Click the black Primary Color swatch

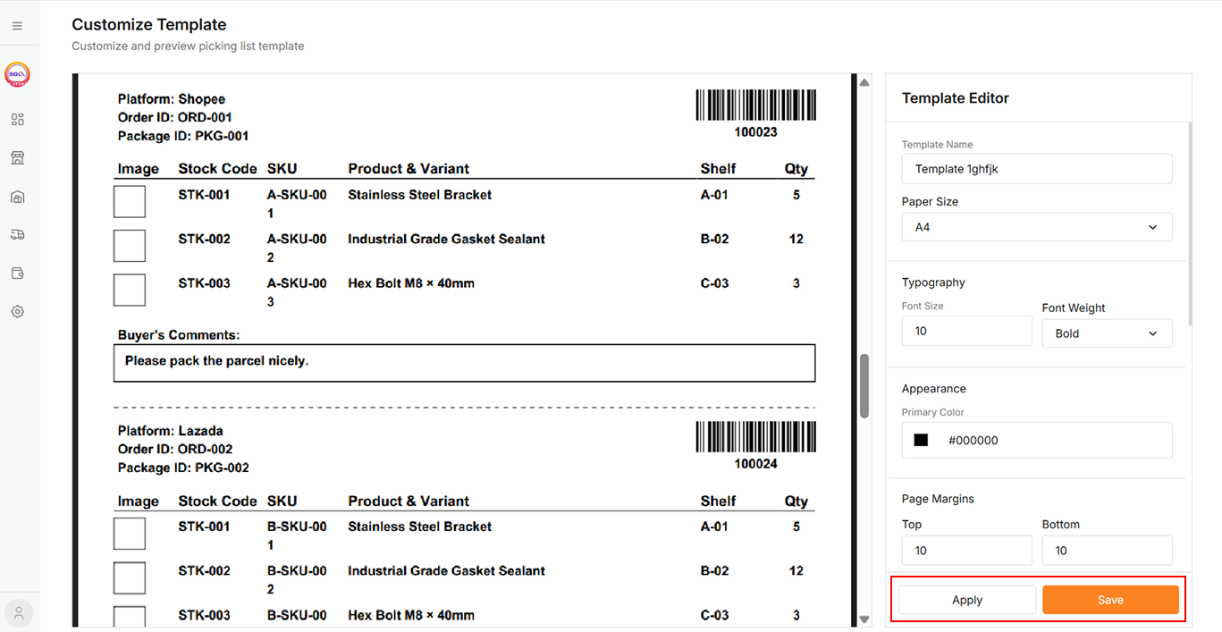click(921, 440)
